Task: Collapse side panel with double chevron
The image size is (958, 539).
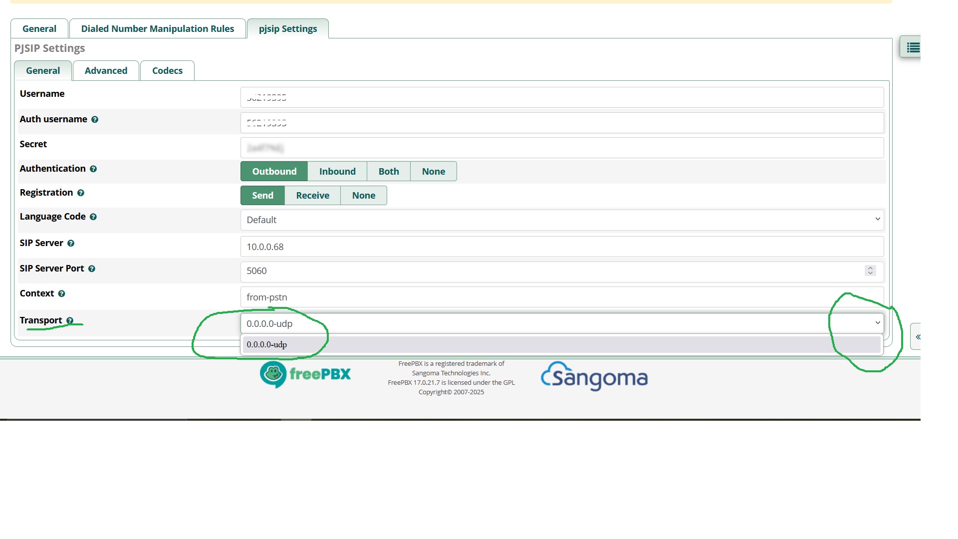Action: [x=918, y=337]
